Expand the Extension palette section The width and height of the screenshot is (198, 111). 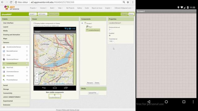pos(15,105)
